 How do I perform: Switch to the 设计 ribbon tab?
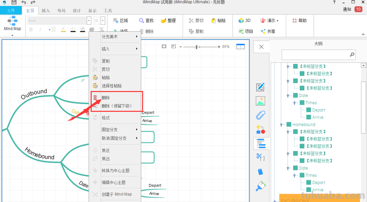(x=77, y=11)
